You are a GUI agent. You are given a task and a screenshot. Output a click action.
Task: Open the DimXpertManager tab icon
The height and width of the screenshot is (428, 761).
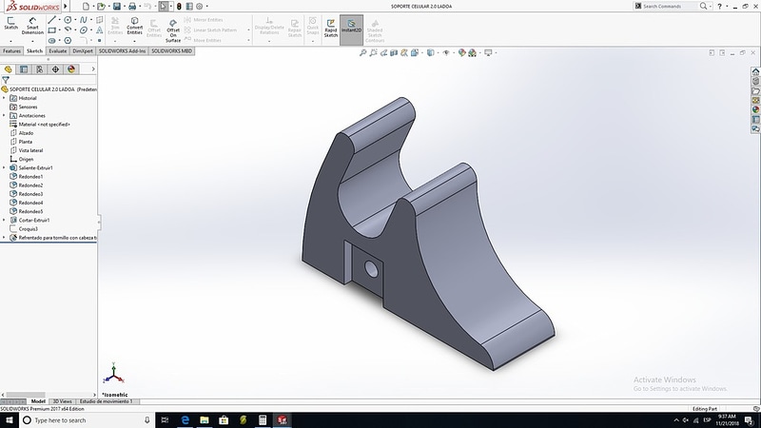[55, 69]
